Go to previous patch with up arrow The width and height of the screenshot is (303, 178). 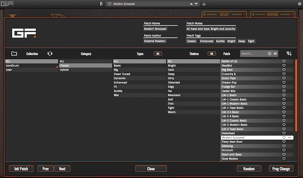point(191,4)
